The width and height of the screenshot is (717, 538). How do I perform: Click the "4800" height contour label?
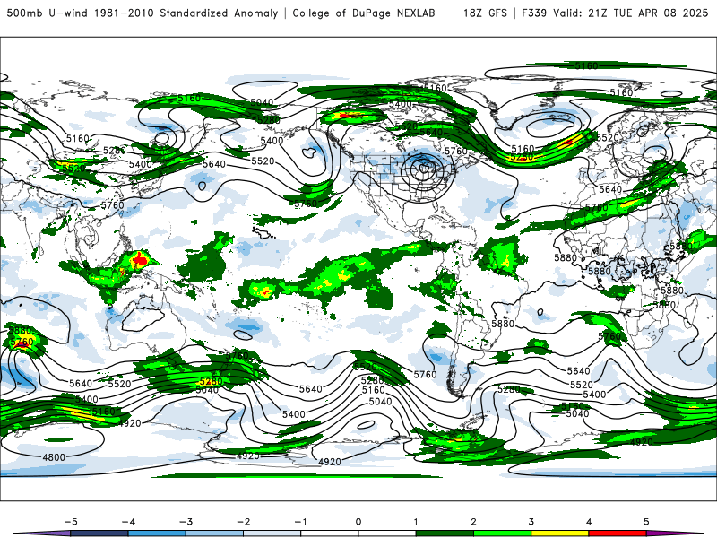(54, 457)
